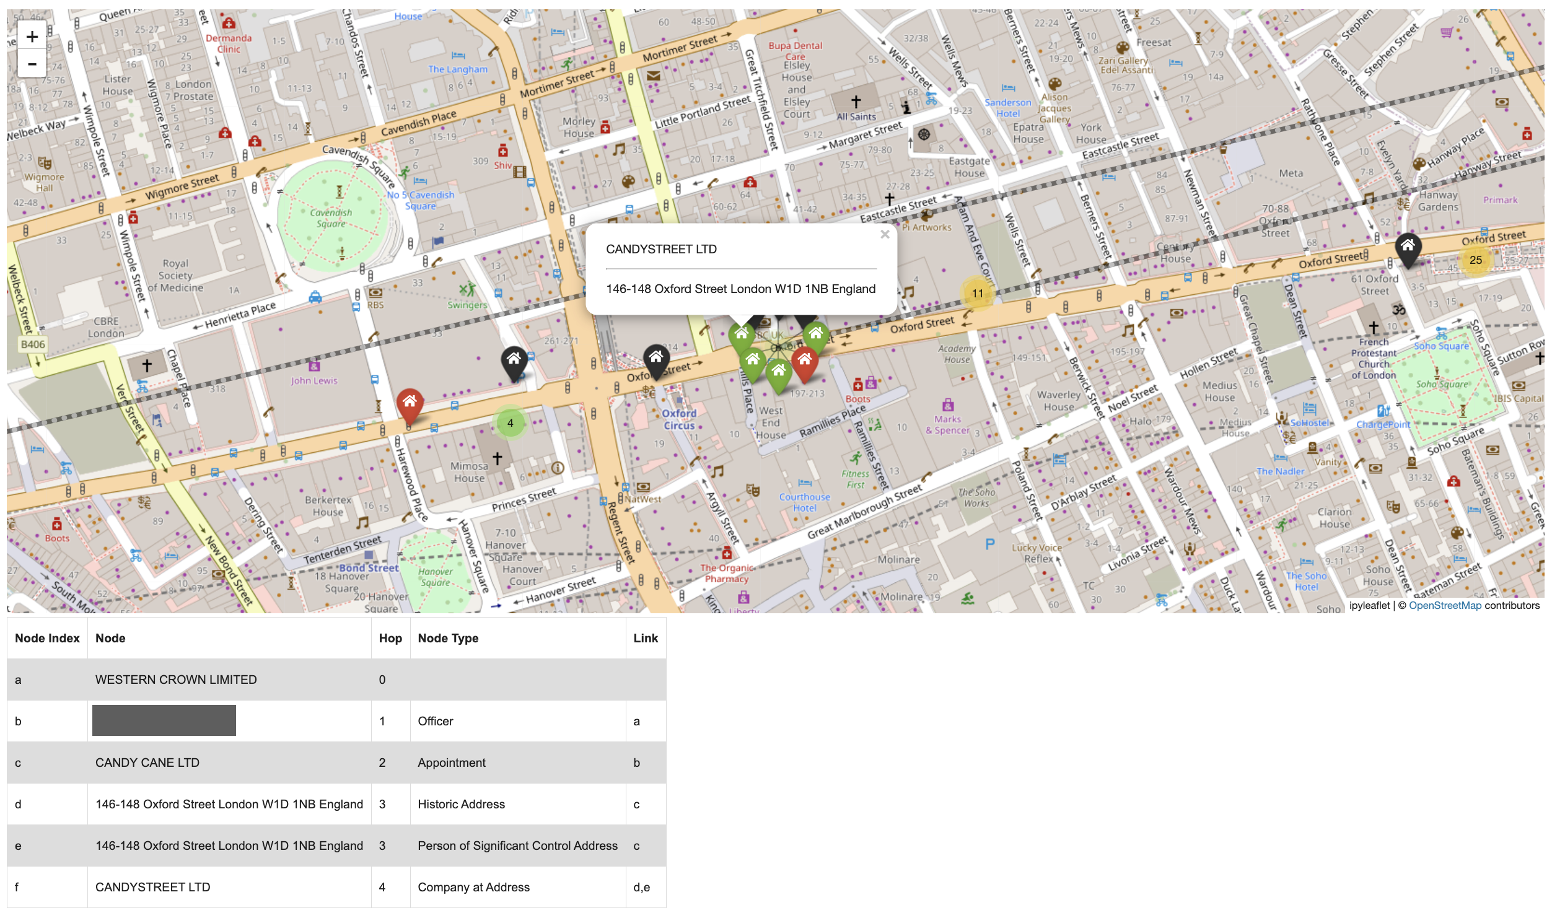1552x918 pixels.
Task: Click the redacted Officer node cell
Action: (164, 720)
